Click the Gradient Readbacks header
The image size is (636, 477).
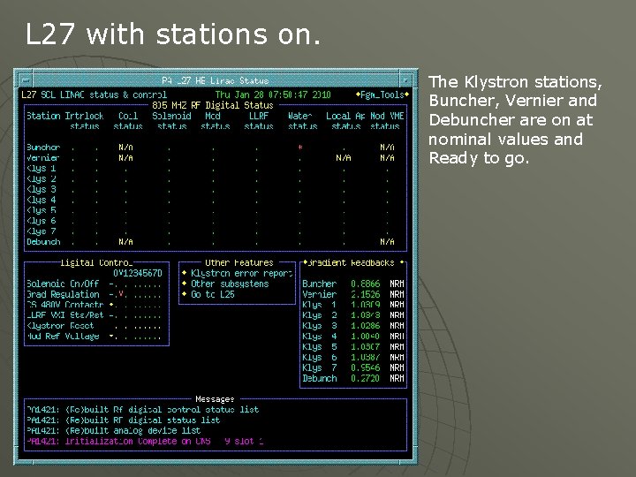point(352,263)
